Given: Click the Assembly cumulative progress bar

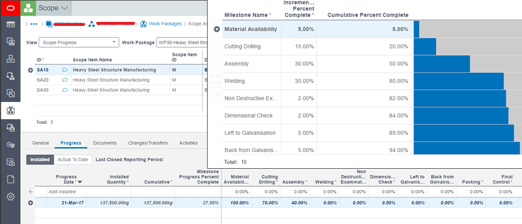Looking at the screenshot, I should [x=442, y=64].
